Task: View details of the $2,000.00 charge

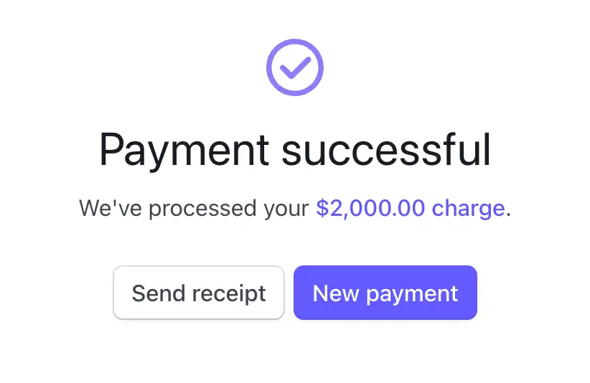Action: (411, 209)
